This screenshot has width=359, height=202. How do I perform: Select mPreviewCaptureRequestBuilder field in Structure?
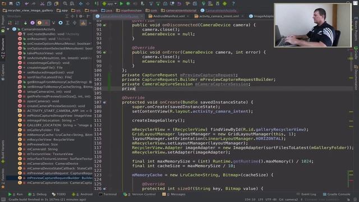(59, 178)
